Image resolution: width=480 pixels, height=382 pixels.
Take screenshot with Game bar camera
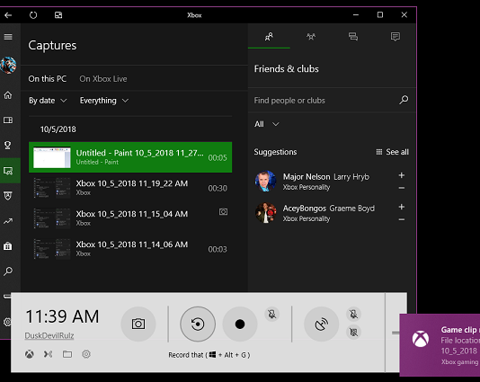pyautogui.click(x=138, y=324)
